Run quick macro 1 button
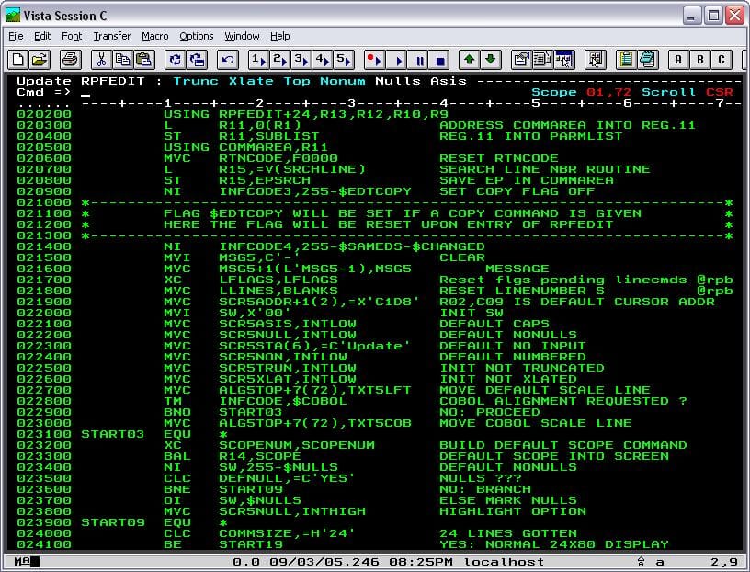This screenshot has height=572, width=750. pos(259,60)
